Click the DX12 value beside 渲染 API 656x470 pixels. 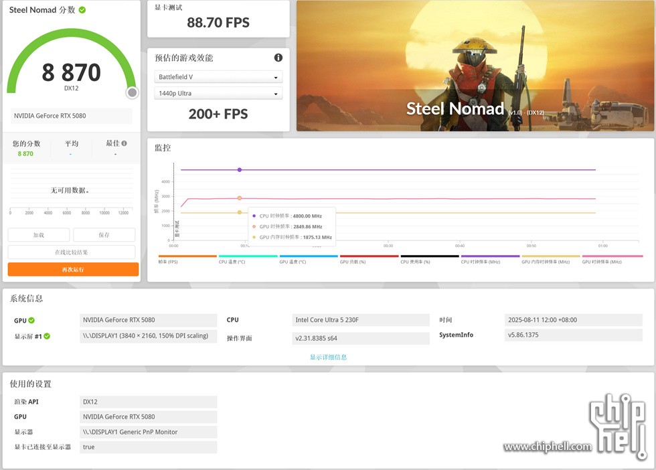pyautogui.click(x=148, y=402)
